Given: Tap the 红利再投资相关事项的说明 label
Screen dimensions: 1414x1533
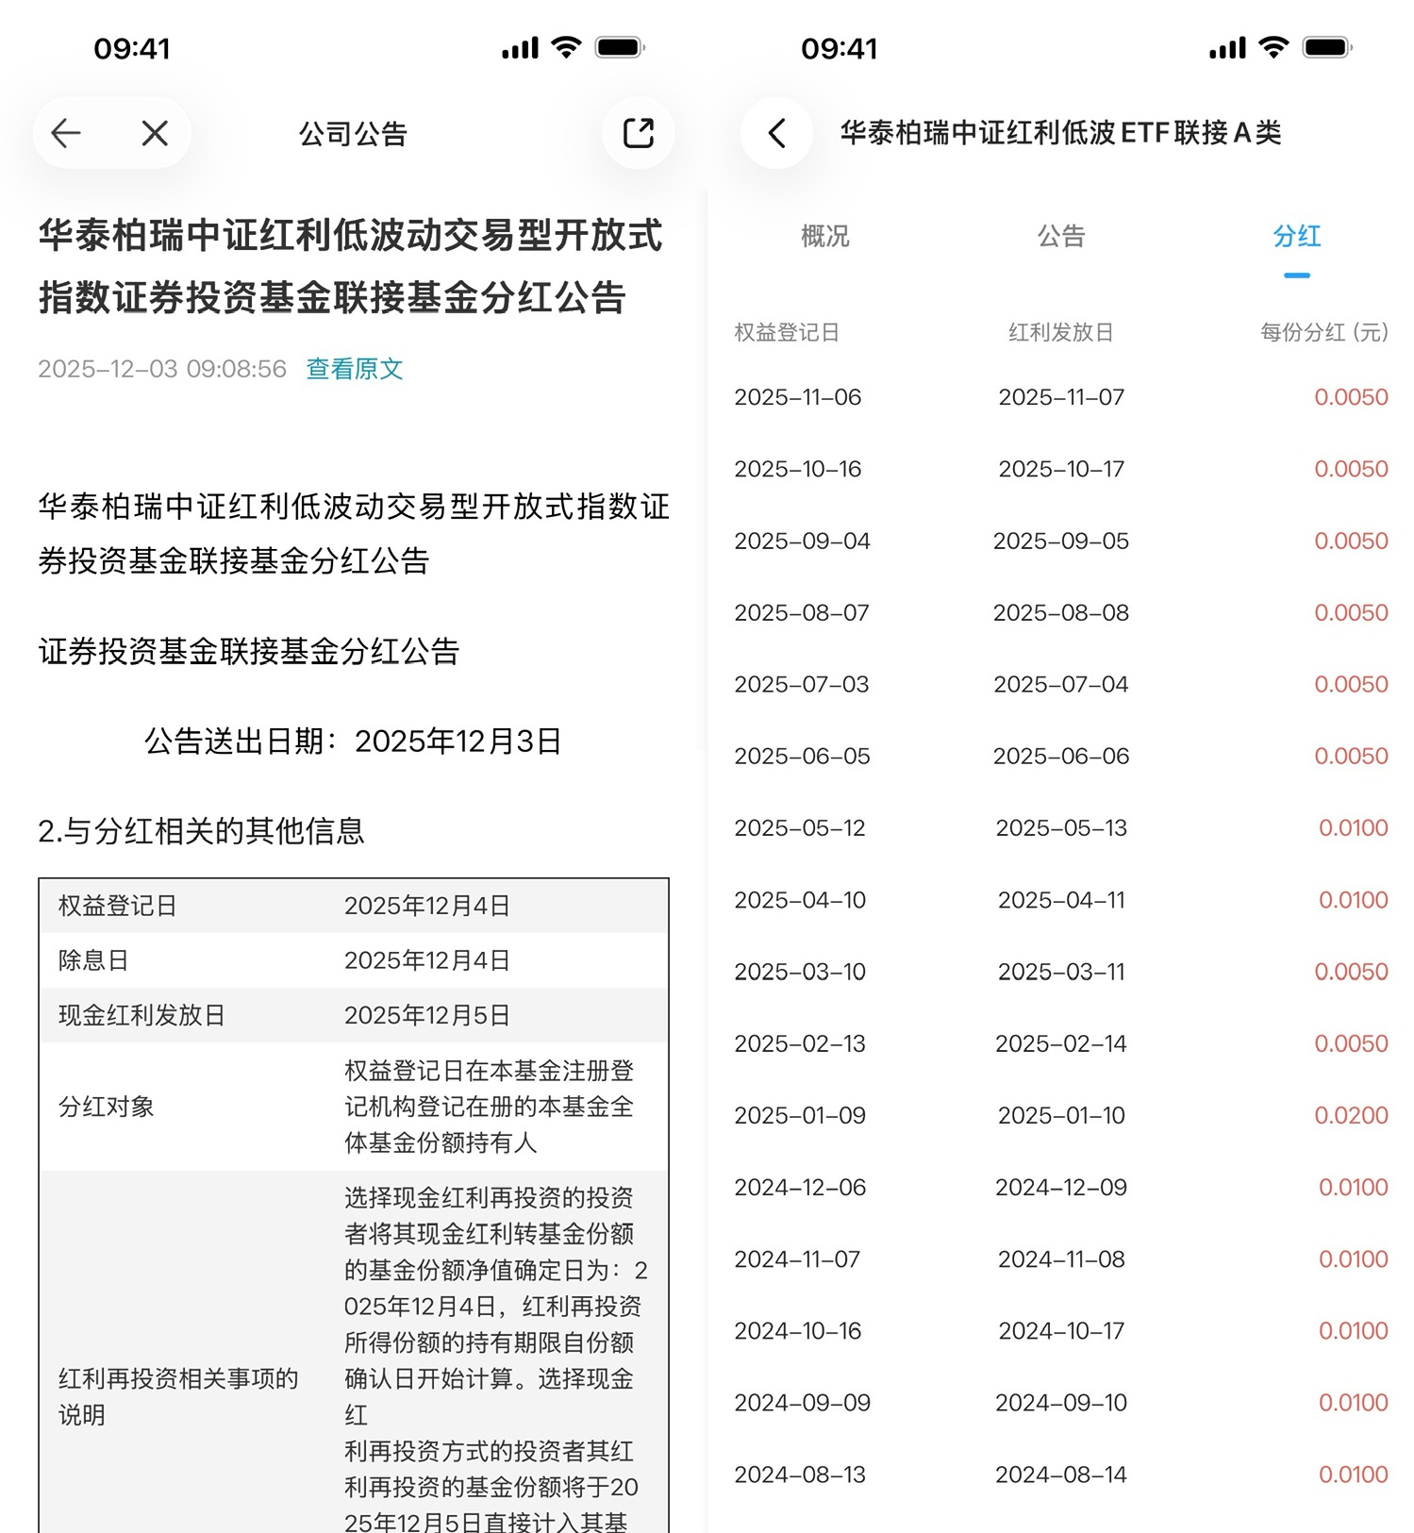Looking at the screenshot, I should (x=178, y=1396).
